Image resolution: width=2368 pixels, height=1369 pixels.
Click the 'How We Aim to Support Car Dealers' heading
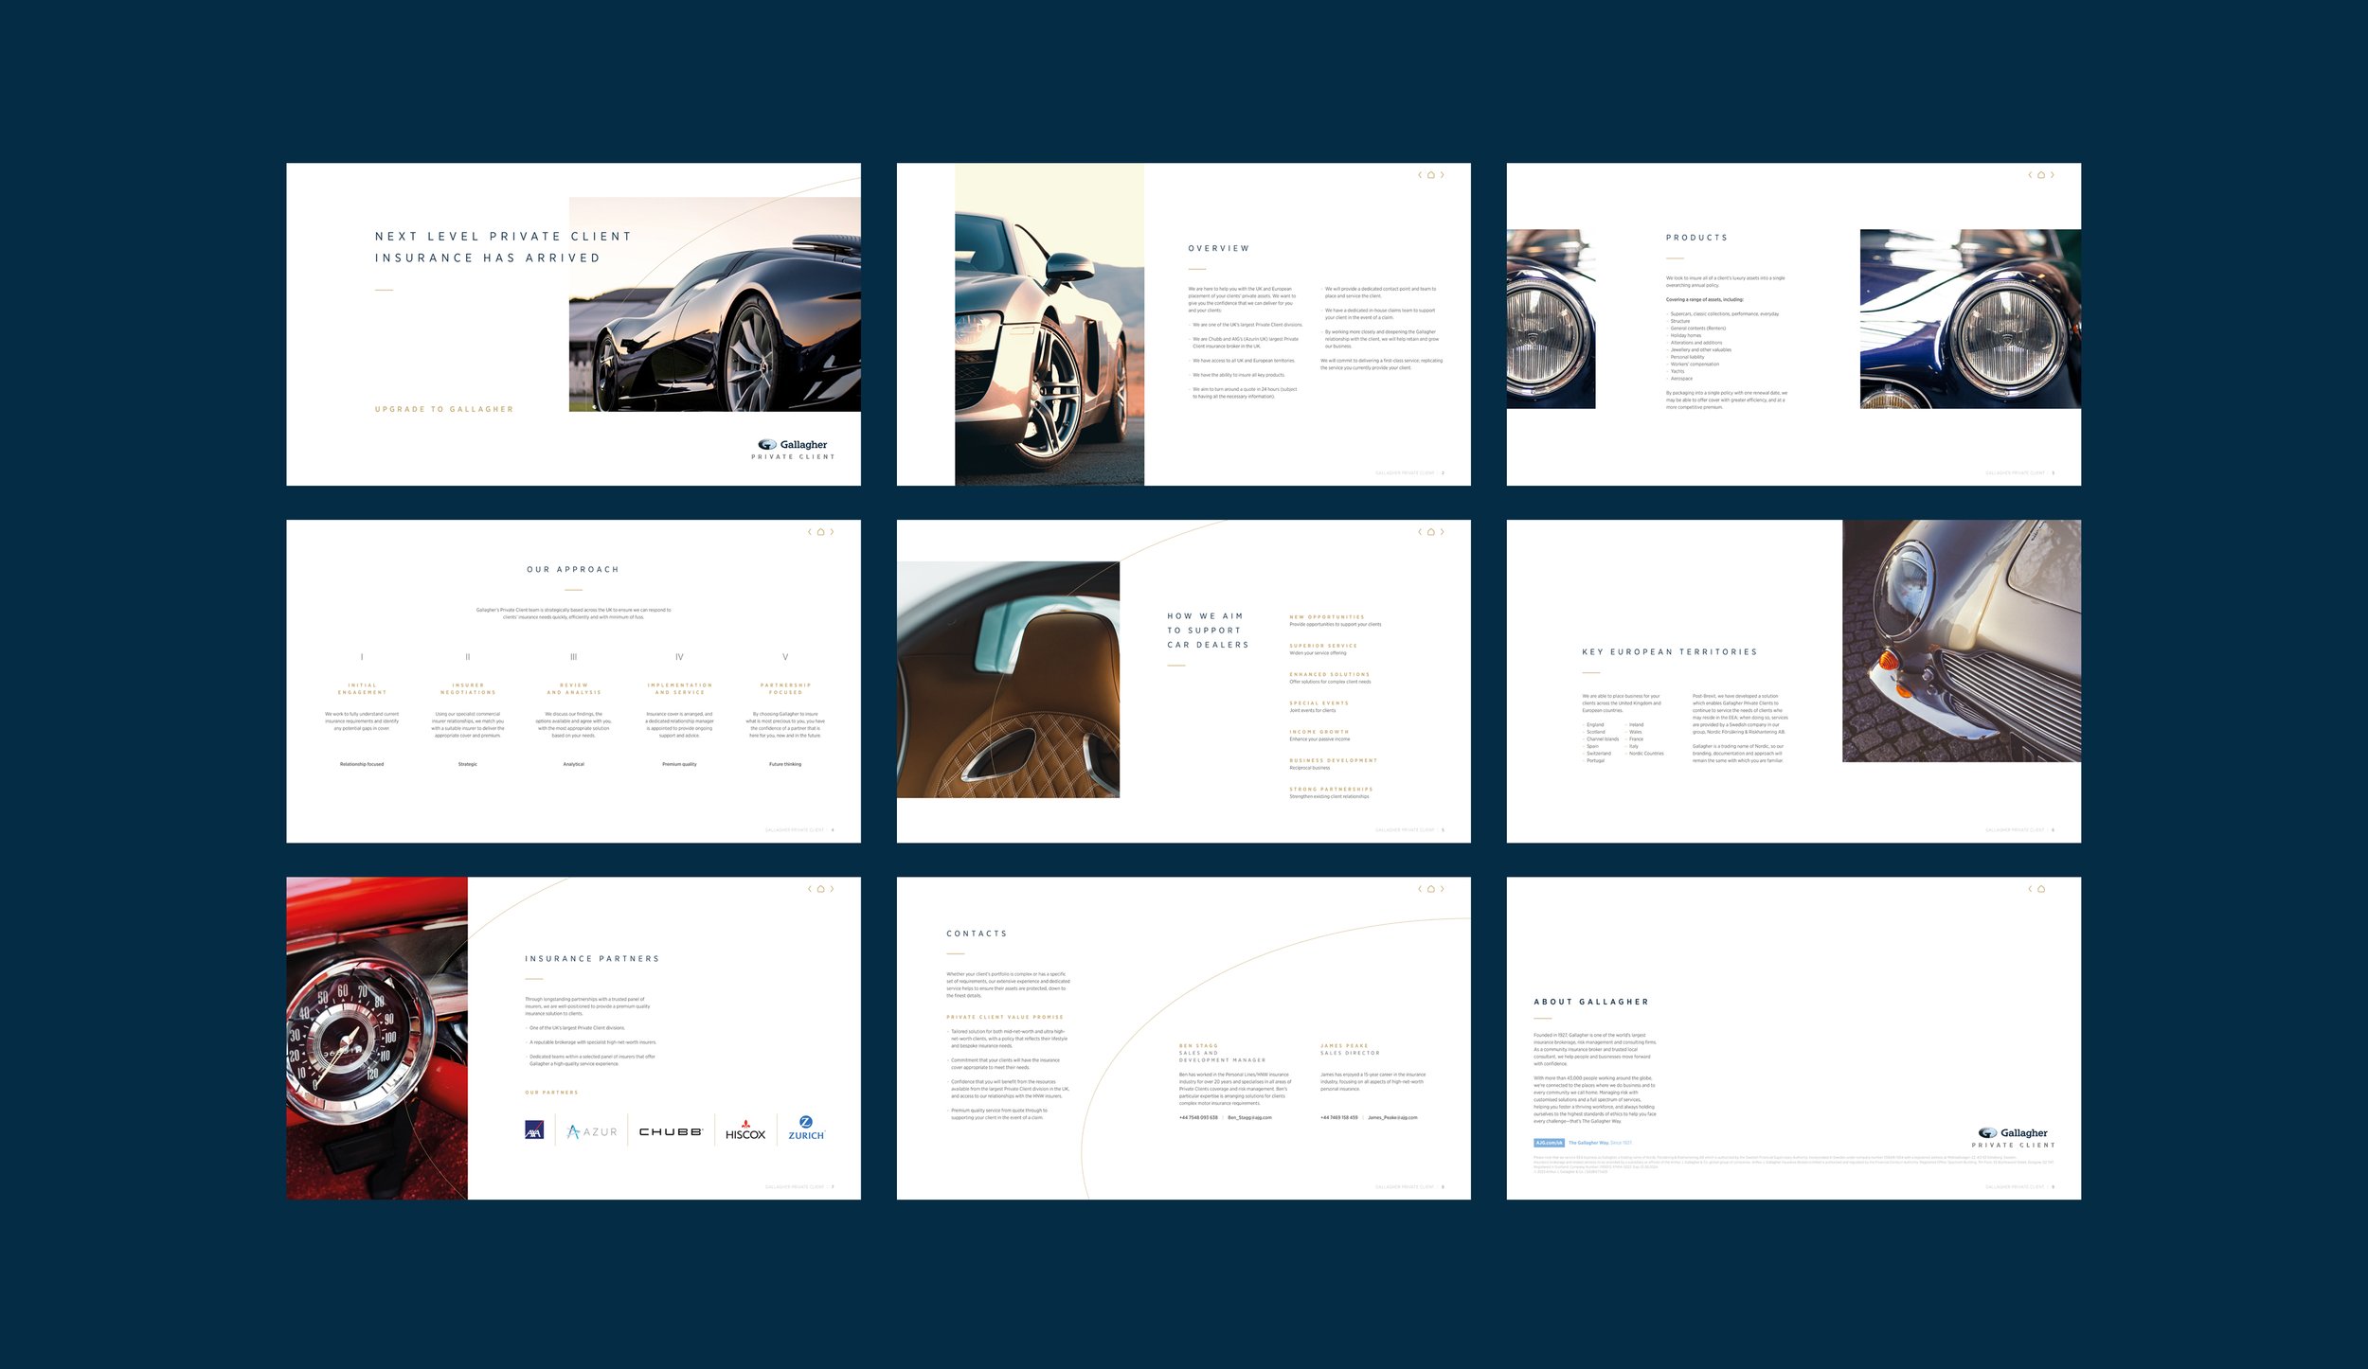tap(1208, 631)
